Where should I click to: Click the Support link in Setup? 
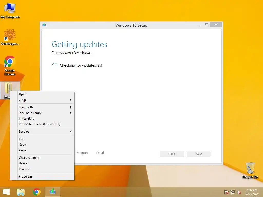pos(82,153)
